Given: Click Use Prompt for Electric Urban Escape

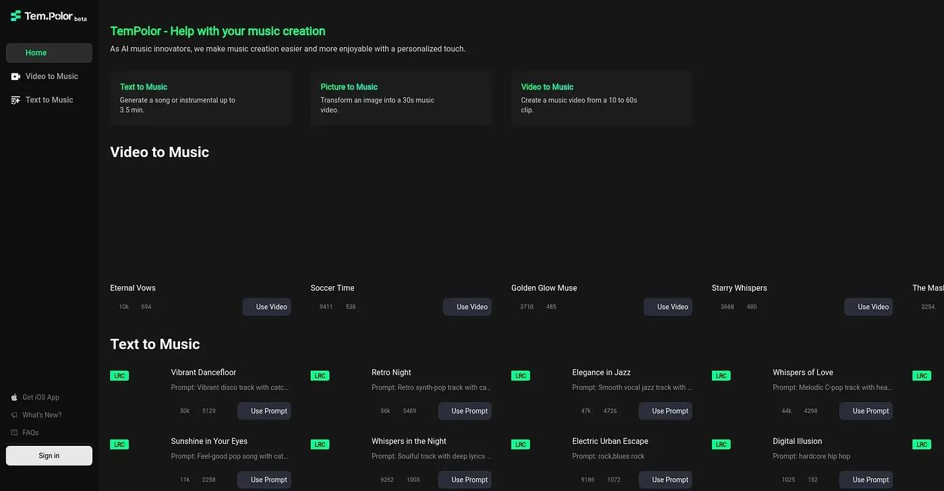Looking at the screenshot, I should (666, 480).
